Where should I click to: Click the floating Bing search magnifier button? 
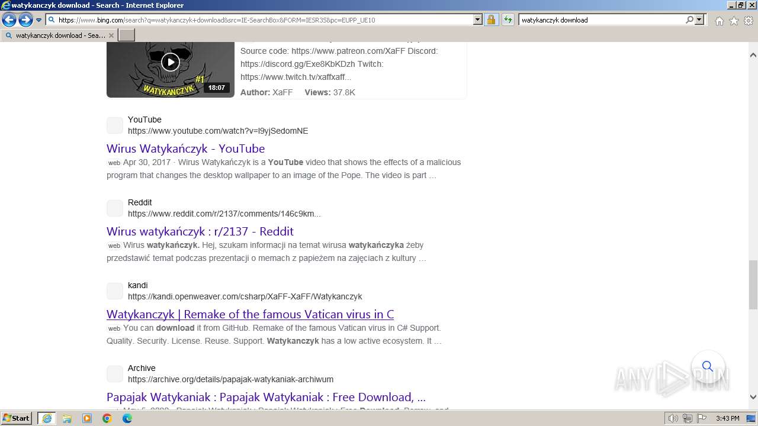pos(708,366)
